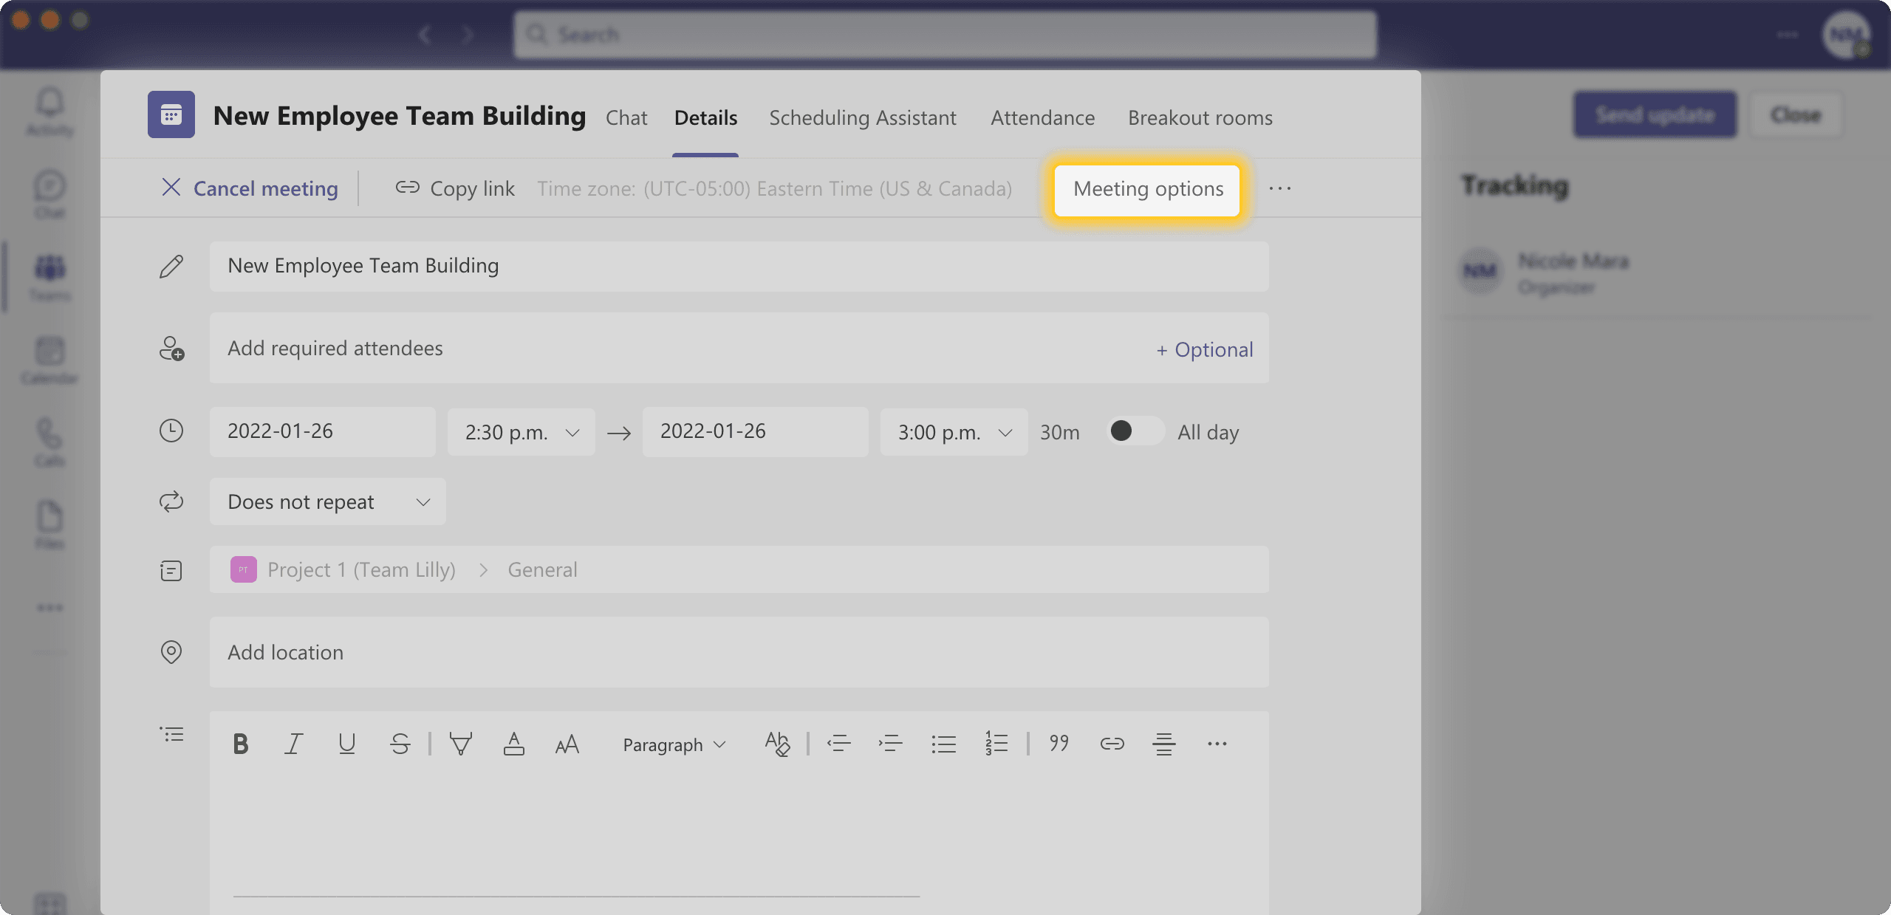This screenshot has width=1891, height=915.
Task: Click the meeting title input field
Action: (739, 266)
